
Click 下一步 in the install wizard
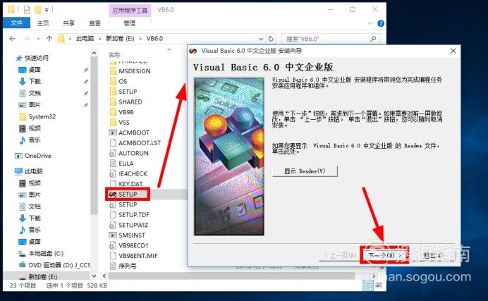point(384,255)
